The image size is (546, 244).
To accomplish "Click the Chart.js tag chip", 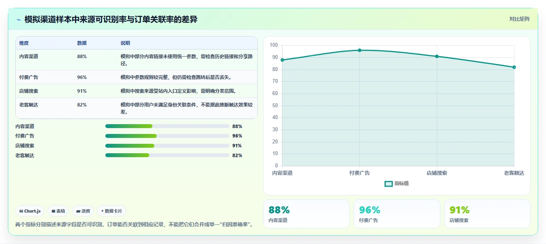I will (30, 211).
